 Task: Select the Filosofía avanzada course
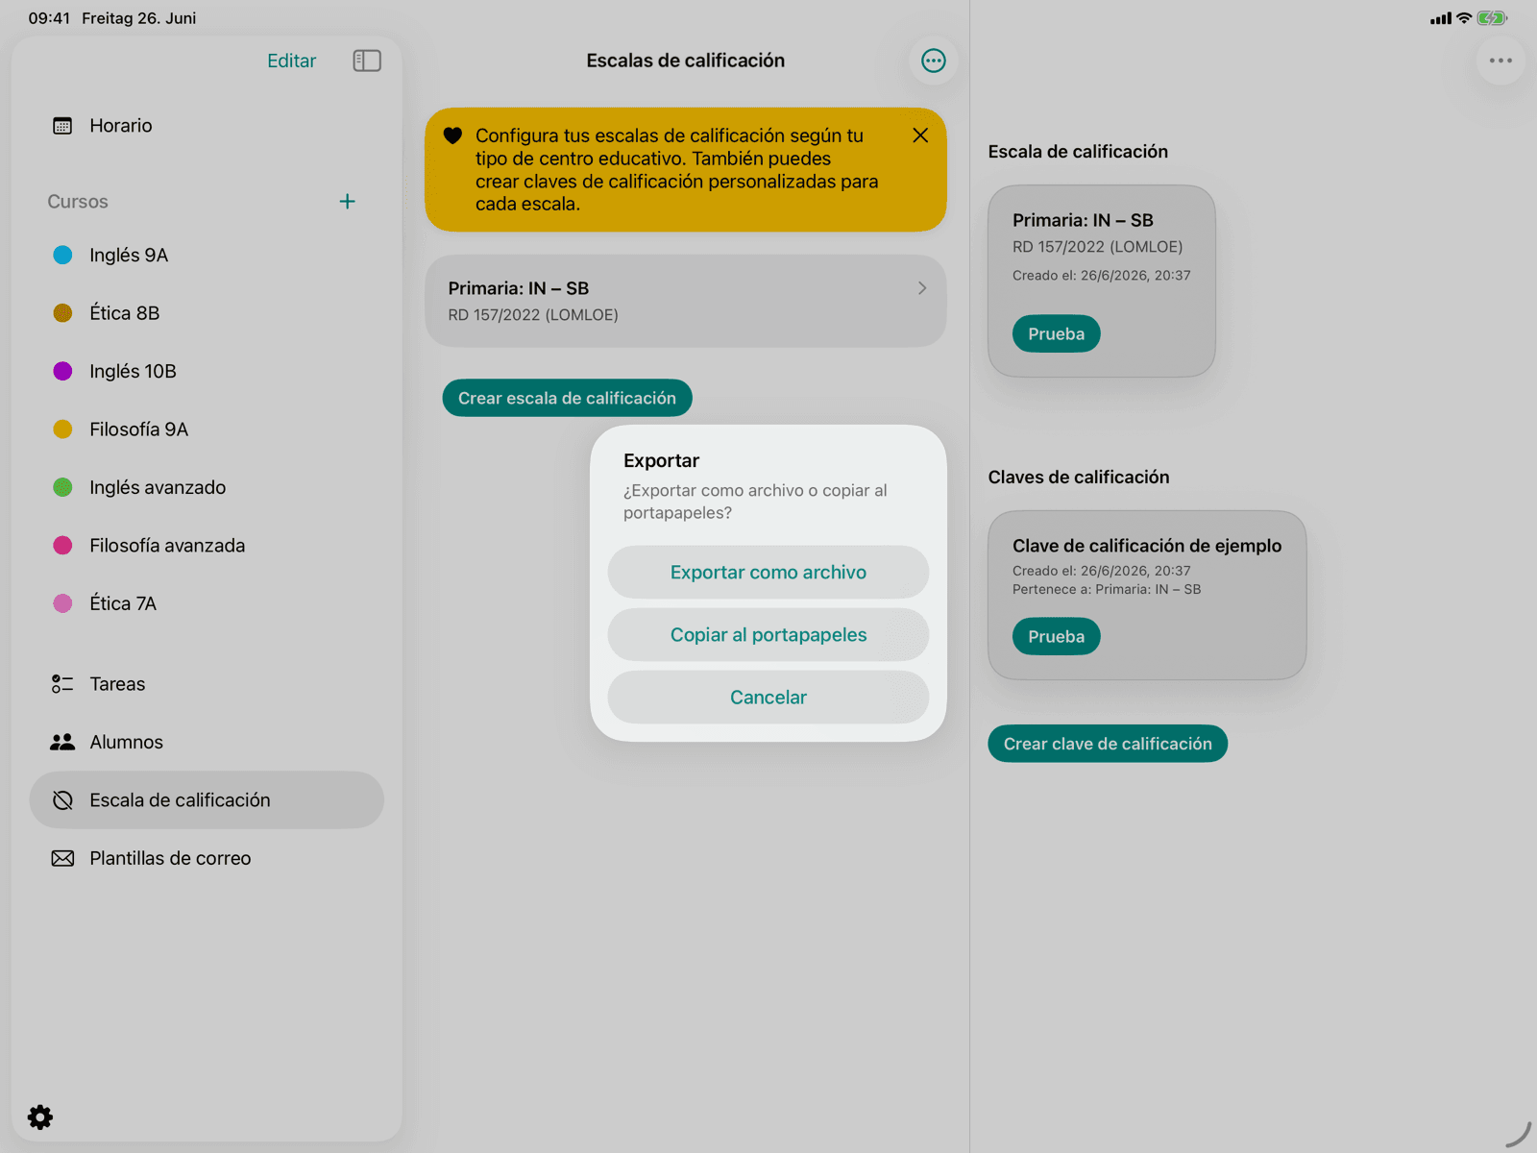(x=207, y=546)
